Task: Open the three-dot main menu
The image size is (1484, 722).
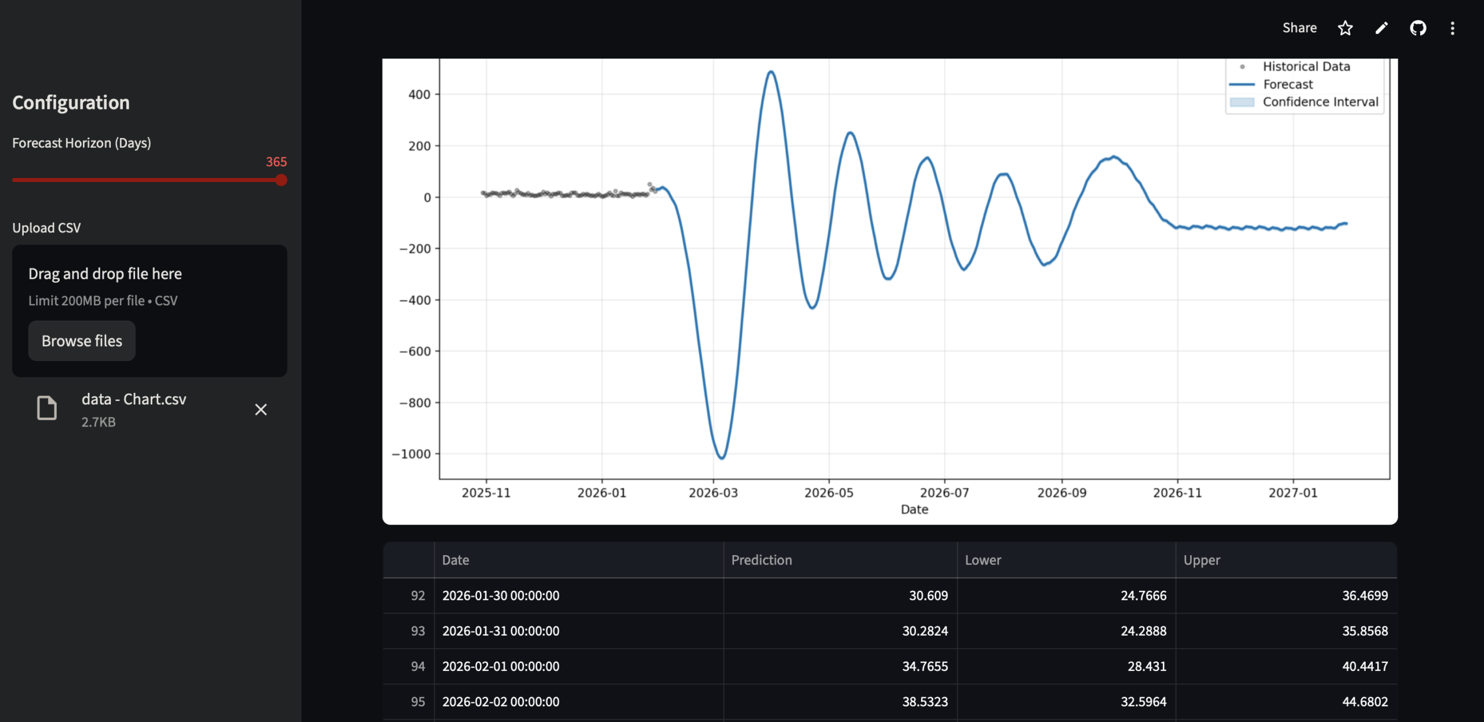Action: [x=1452, y=28]
